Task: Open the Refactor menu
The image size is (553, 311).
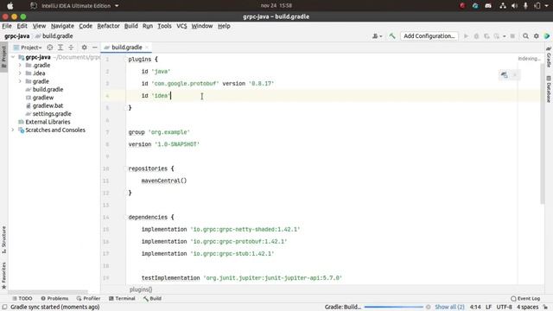Action: [x=108, y=26]
